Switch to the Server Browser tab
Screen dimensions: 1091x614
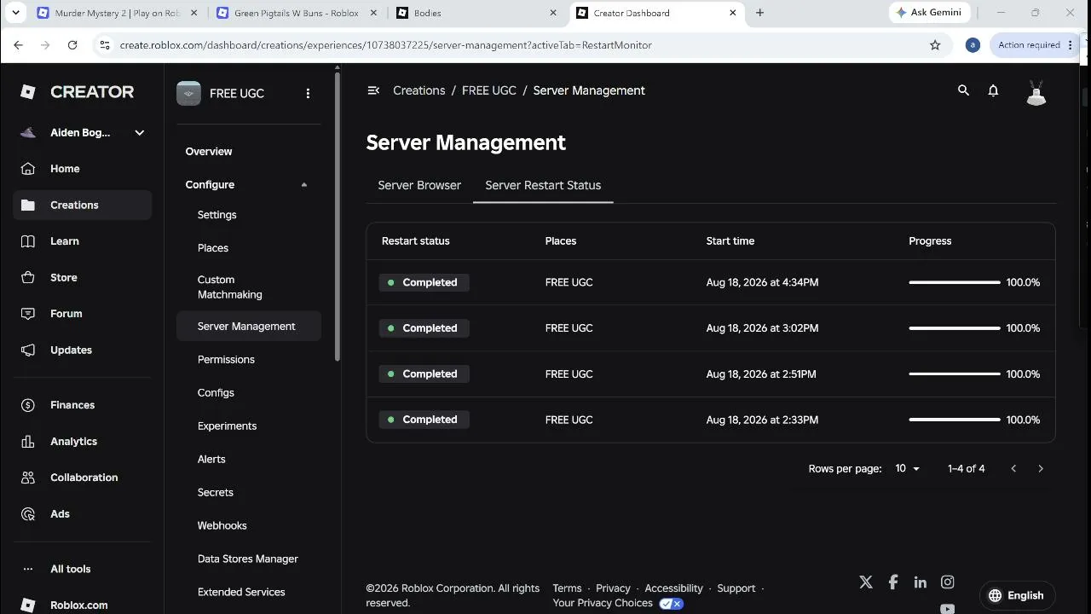[x=419, y=185]
